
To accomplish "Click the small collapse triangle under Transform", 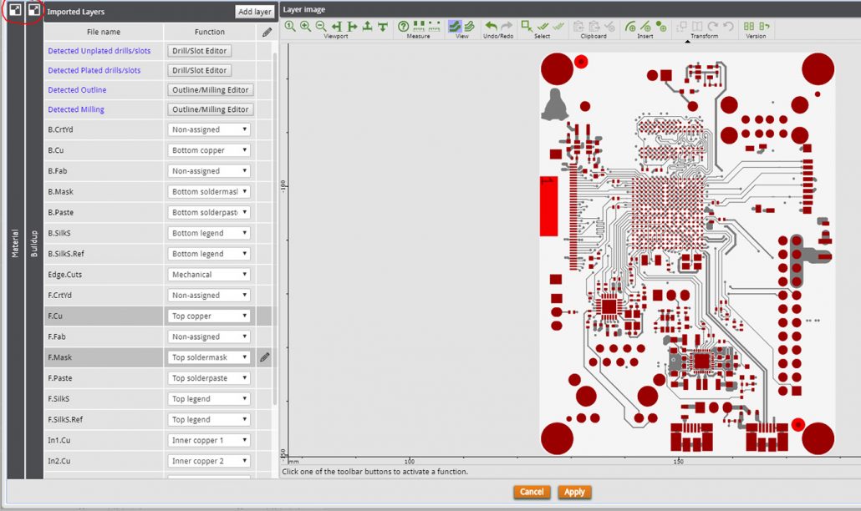I will (687, 42).
